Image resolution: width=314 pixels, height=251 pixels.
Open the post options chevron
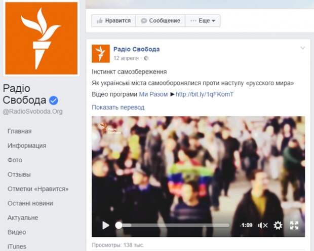[x=302, y=48]
